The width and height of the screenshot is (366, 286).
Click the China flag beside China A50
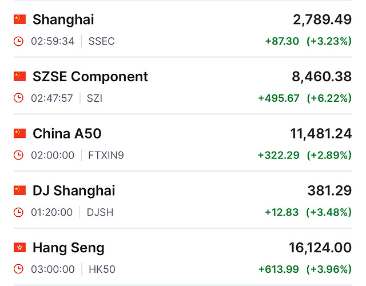click(x=20, y=134)
